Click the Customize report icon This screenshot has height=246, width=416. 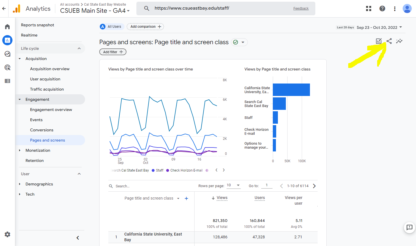(x=379, y=41)
